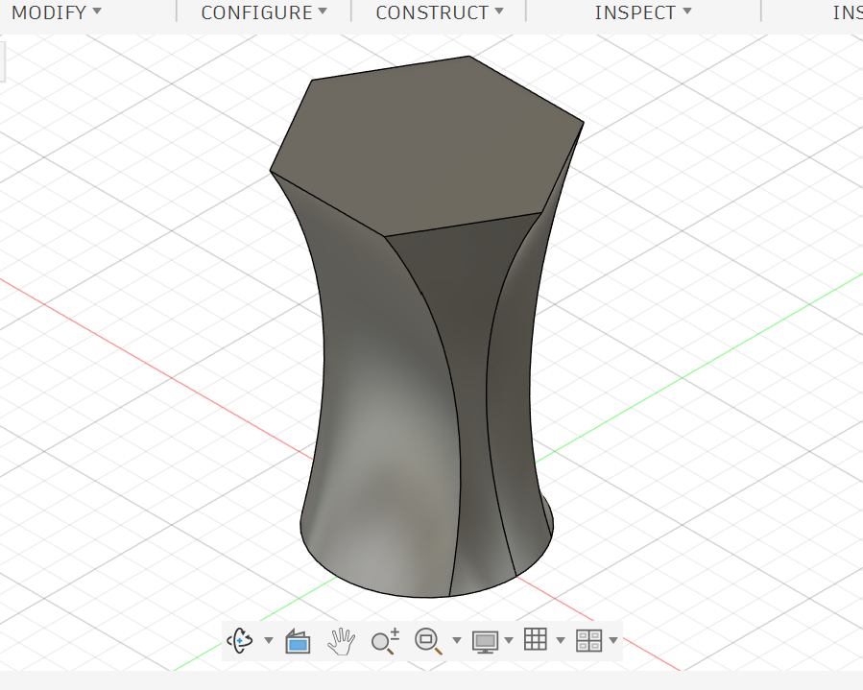The height and width of the screenshot is (690, 863).
Task: Click the Look At icon
Action: point(298,641)
